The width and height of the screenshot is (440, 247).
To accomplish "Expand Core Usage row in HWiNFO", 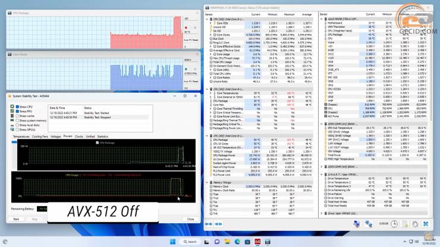I will click(x=210, y=54).
